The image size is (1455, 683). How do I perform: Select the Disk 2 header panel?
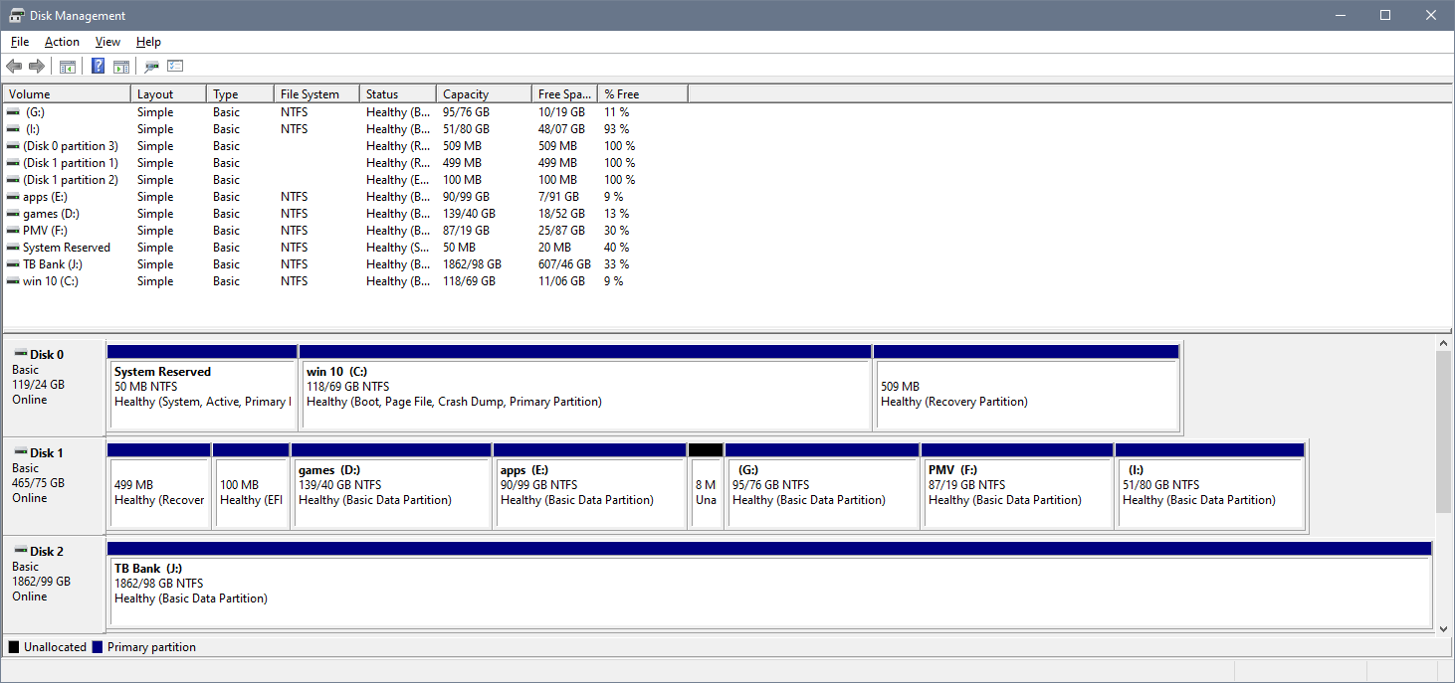[54, 585]
